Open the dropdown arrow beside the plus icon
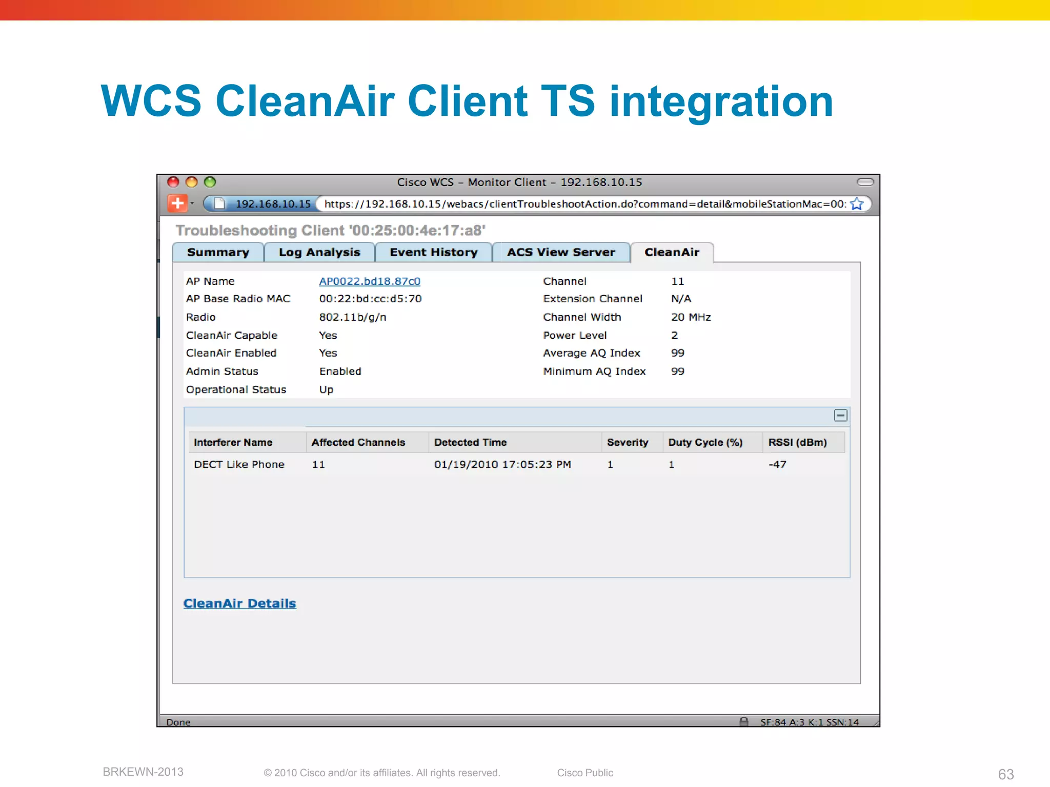 (x=192, y=203)
